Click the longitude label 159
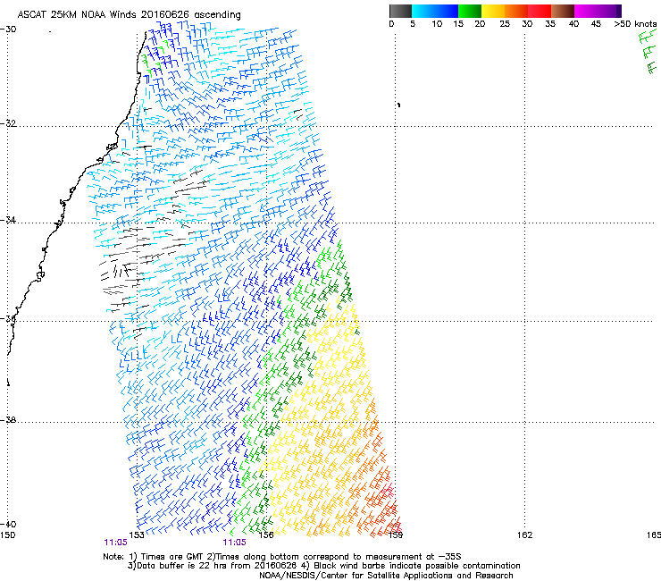 396,535
